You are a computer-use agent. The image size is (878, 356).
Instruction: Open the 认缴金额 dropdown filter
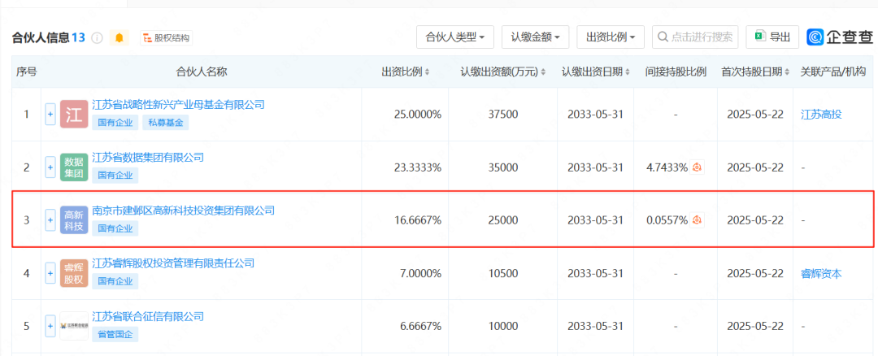[536, 37]
